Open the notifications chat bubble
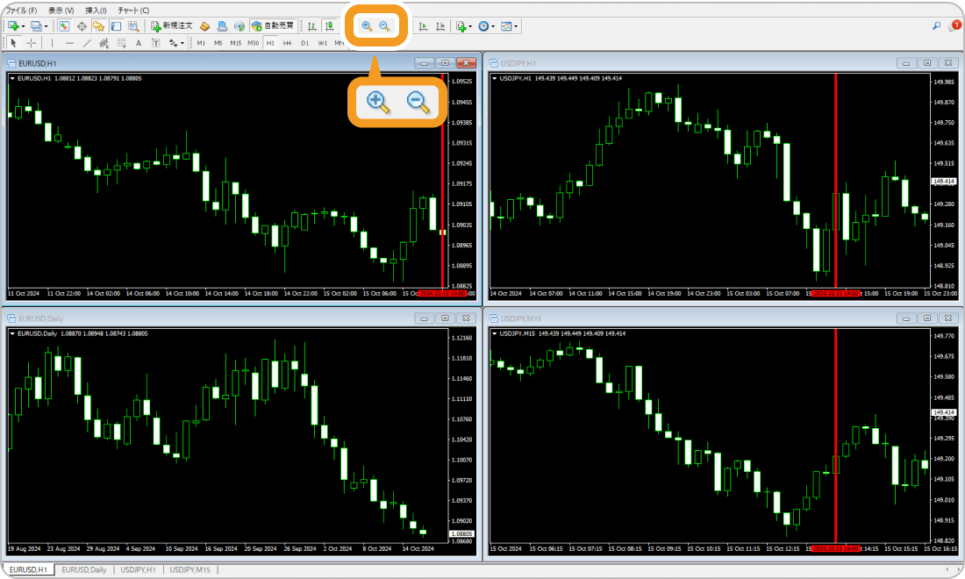The image size is (965, 579). click(954, 25)
